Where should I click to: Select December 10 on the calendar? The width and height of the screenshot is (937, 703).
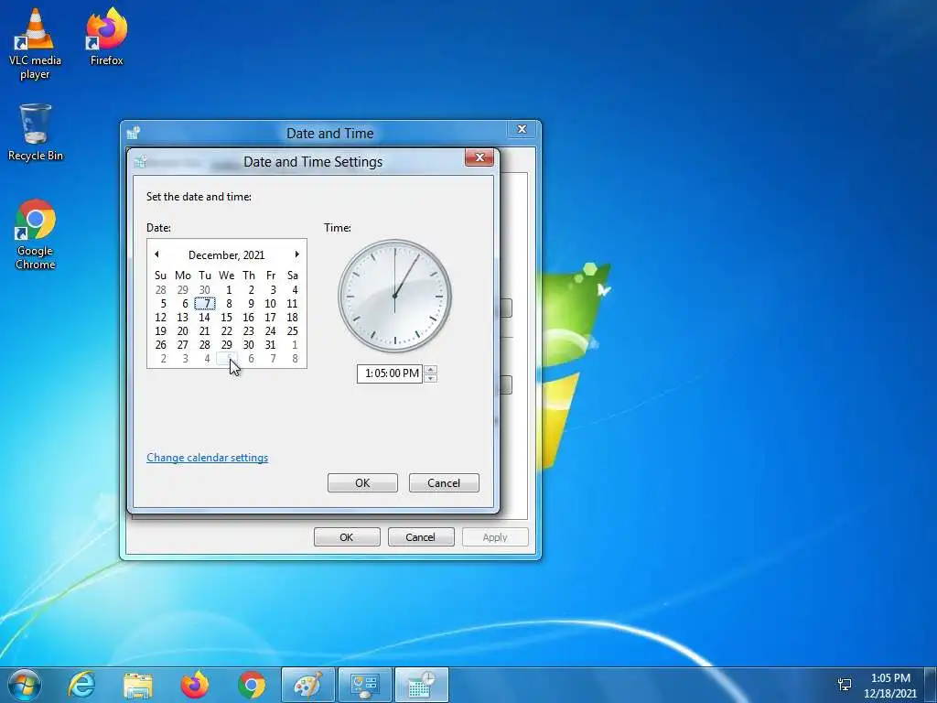coord(270,304)
